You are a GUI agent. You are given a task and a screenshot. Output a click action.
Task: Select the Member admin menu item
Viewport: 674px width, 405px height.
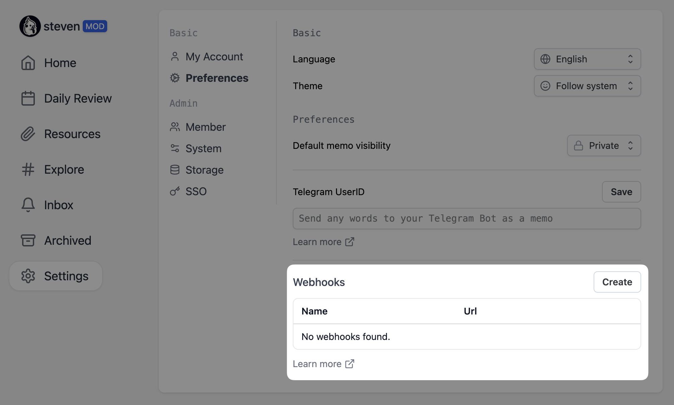click(x=206, y=127)
